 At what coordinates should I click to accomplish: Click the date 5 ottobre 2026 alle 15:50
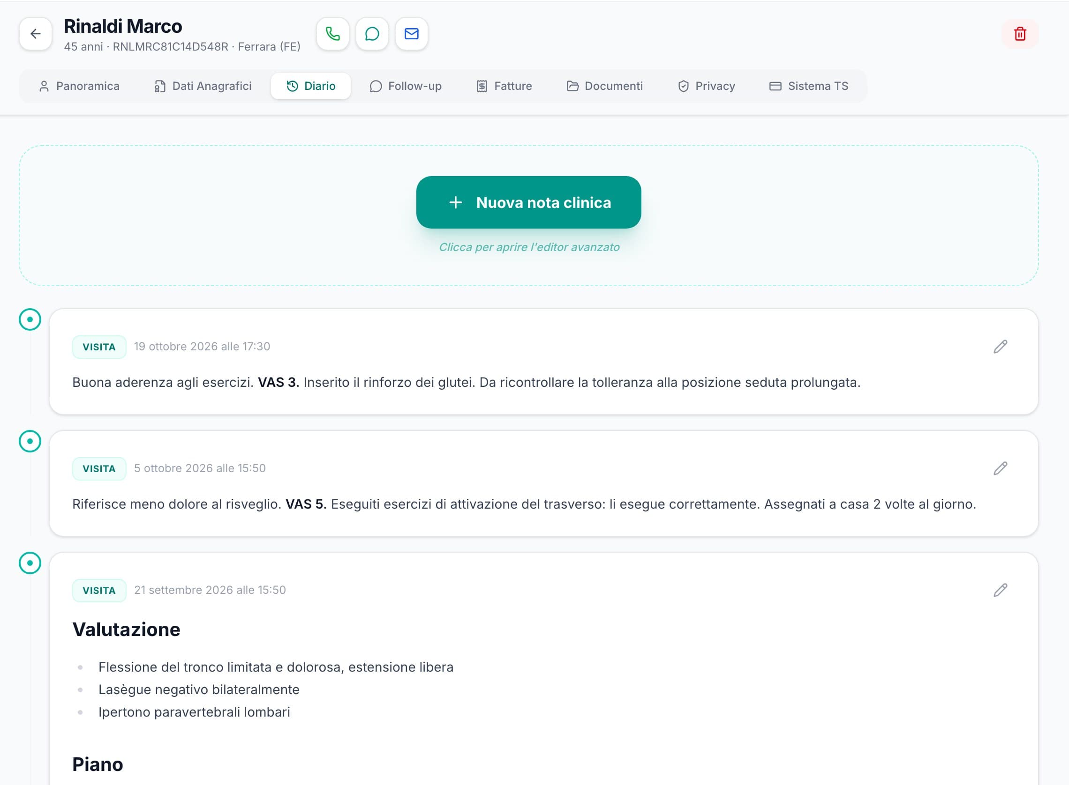point(200,468)
